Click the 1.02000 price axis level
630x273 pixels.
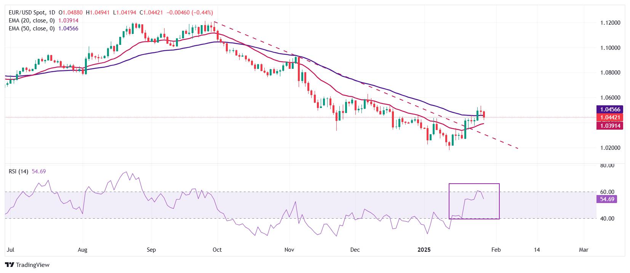click(610, 148)
